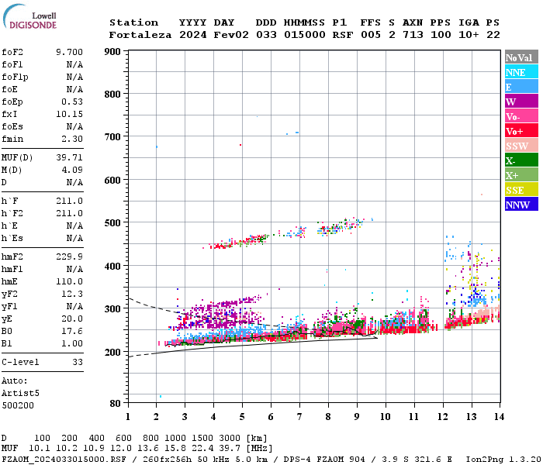The width and height of the screenshot is (543, 465).
Task: Select the NNE cyan legend swatch
Action: 521,72
